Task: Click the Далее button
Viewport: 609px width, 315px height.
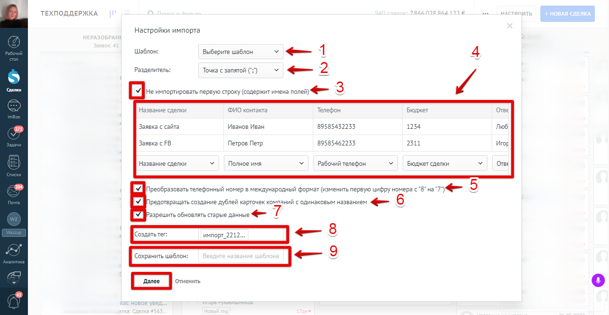Action: click(x=151, y=281)
